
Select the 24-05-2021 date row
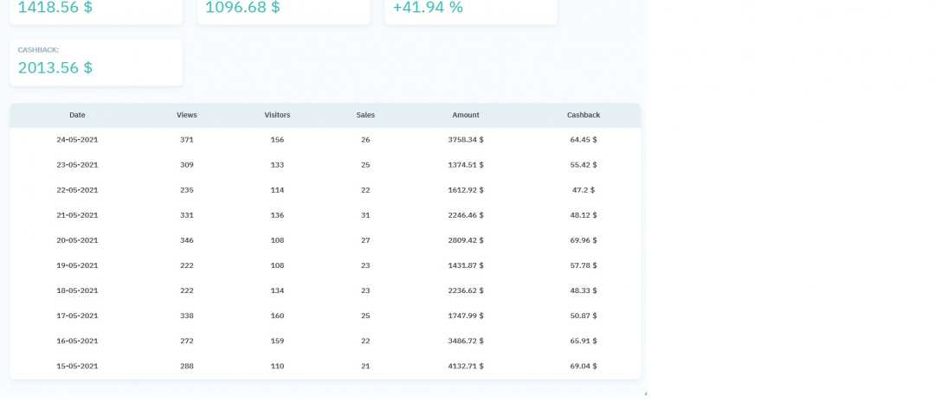(77, 139)
